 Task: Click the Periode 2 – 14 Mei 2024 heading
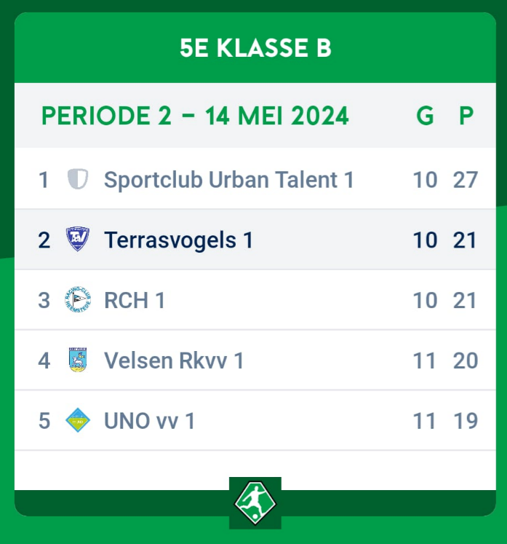pyautogui.click(x=195, y=116)
